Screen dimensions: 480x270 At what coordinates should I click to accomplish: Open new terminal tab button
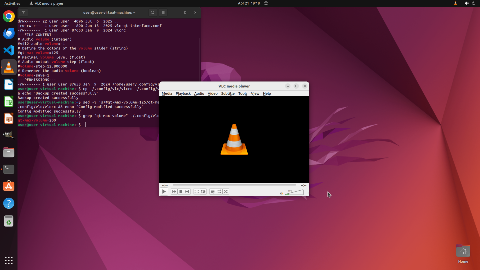click(23, 12)
